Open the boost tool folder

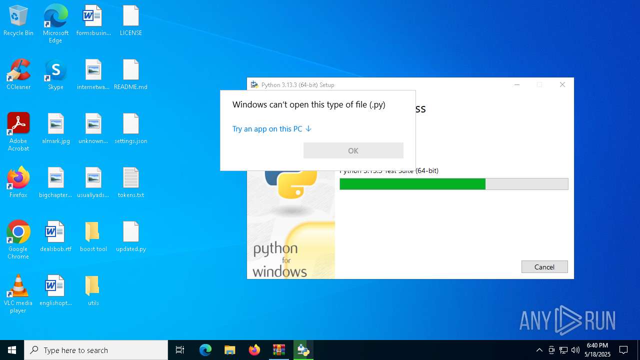(x=93, y=237)
